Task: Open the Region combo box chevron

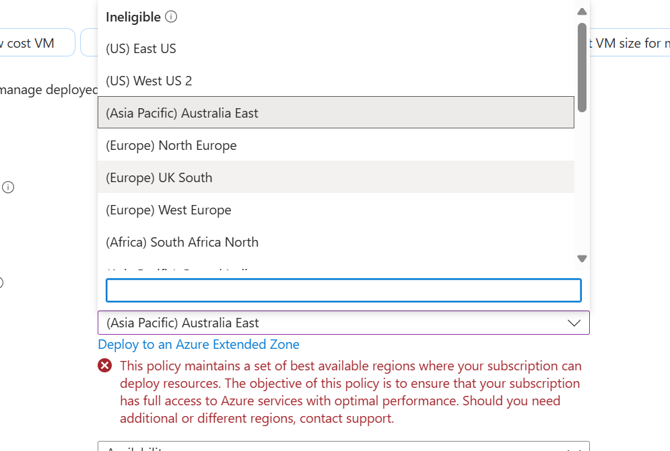Action: tap(574, 323)
